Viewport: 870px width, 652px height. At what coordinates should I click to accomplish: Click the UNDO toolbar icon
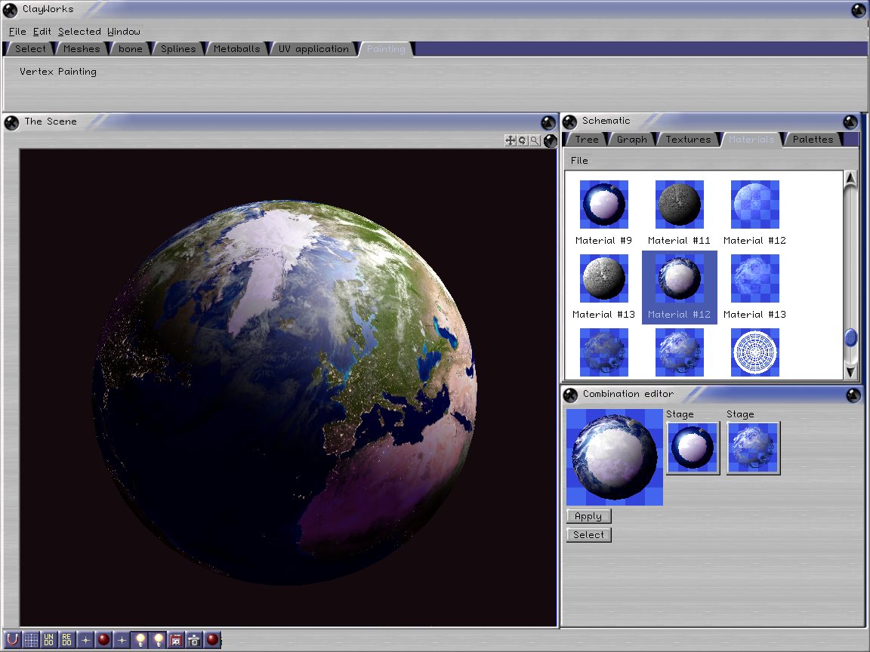tap(49, 640)
